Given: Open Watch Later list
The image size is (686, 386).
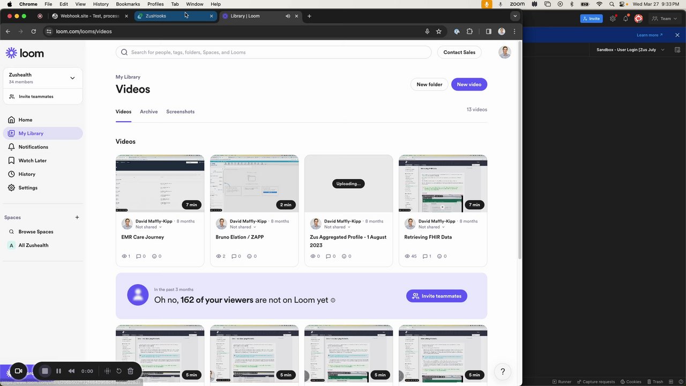Looking at the screenshot, I should point(32,160).
